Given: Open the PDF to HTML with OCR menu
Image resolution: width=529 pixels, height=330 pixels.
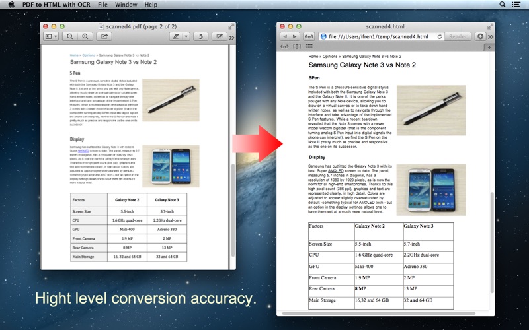Looking at the screenshot, I should [x=56, y=5].
